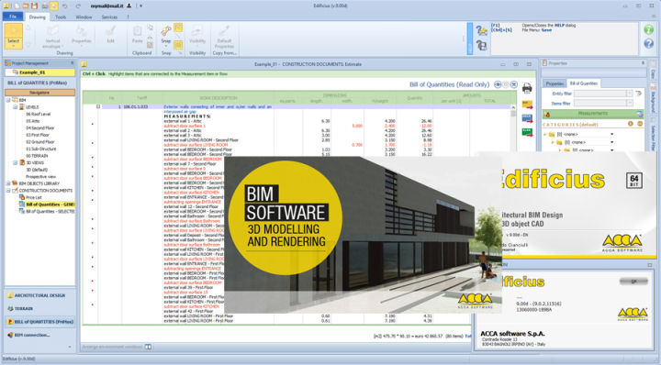Open the ARCHITECTURAL DESIGN section
The width and height of the screenshot is (661, 365).
point(39,295)
